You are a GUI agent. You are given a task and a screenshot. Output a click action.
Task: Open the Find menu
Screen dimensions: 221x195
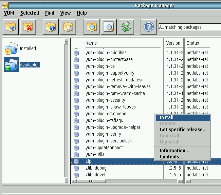click(50, 13)
